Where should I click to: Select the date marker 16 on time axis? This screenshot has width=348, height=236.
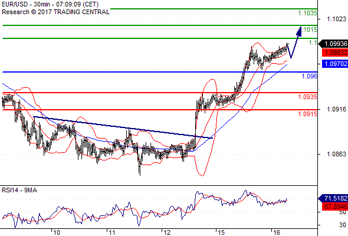(x=277, y=232)
